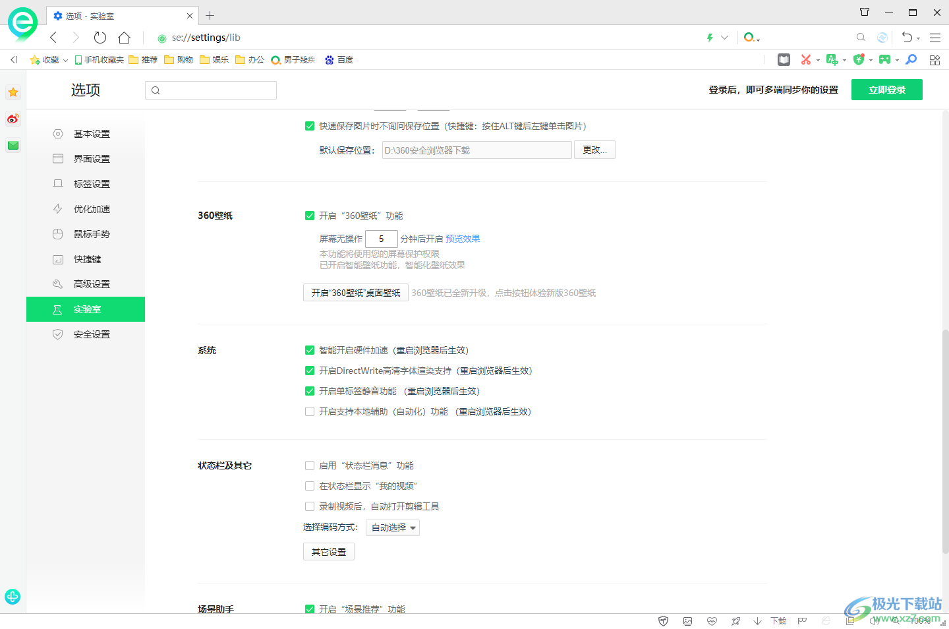Select 基本设置 in settings menu

point(86,134)
